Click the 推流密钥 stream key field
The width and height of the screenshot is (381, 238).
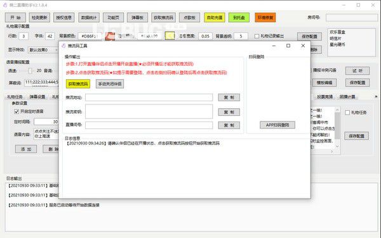[149, 111]
